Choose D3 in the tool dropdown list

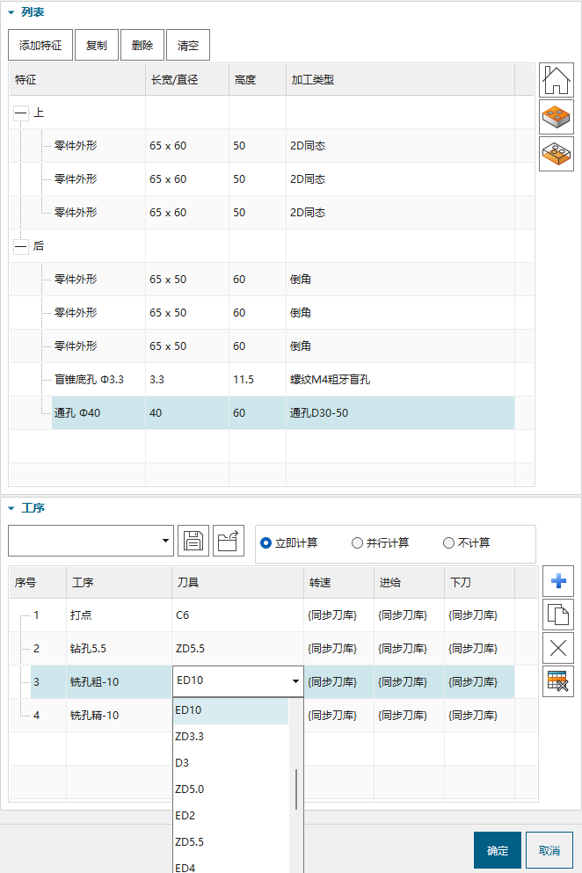pos(231,763)
